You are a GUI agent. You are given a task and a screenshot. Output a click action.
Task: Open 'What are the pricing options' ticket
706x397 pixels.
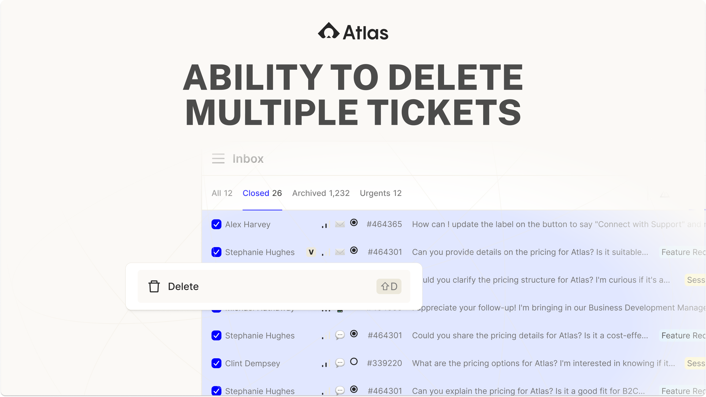tap(543, 363)
